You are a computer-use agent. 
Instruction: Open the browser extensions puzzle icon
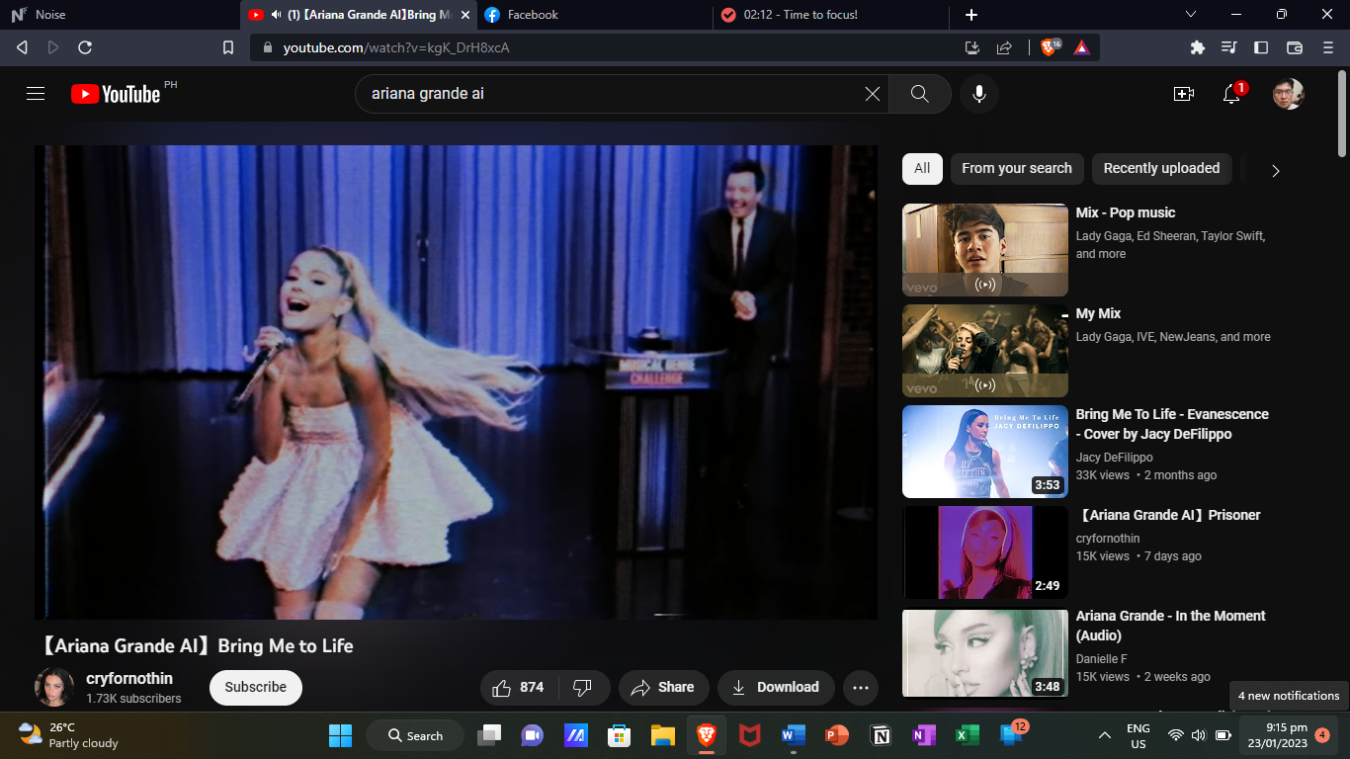click(1198, 47)
